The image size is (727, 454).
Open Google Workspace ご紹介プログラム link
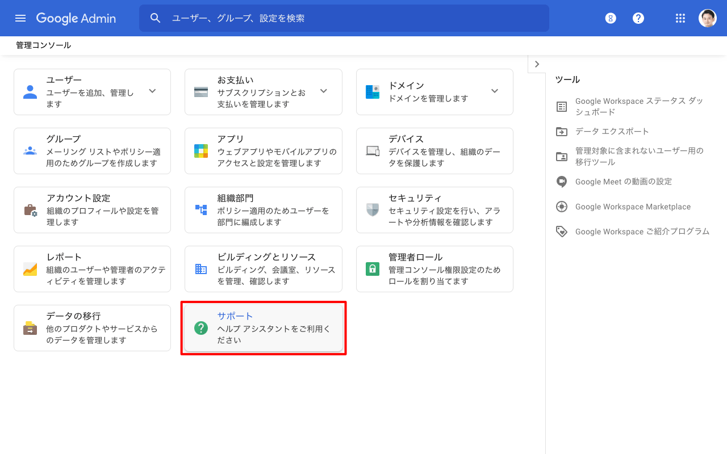point(642,232)
